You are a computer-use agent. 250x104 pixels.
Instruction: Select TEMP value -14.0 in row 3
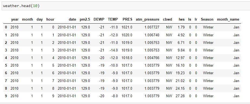[114, 50]
